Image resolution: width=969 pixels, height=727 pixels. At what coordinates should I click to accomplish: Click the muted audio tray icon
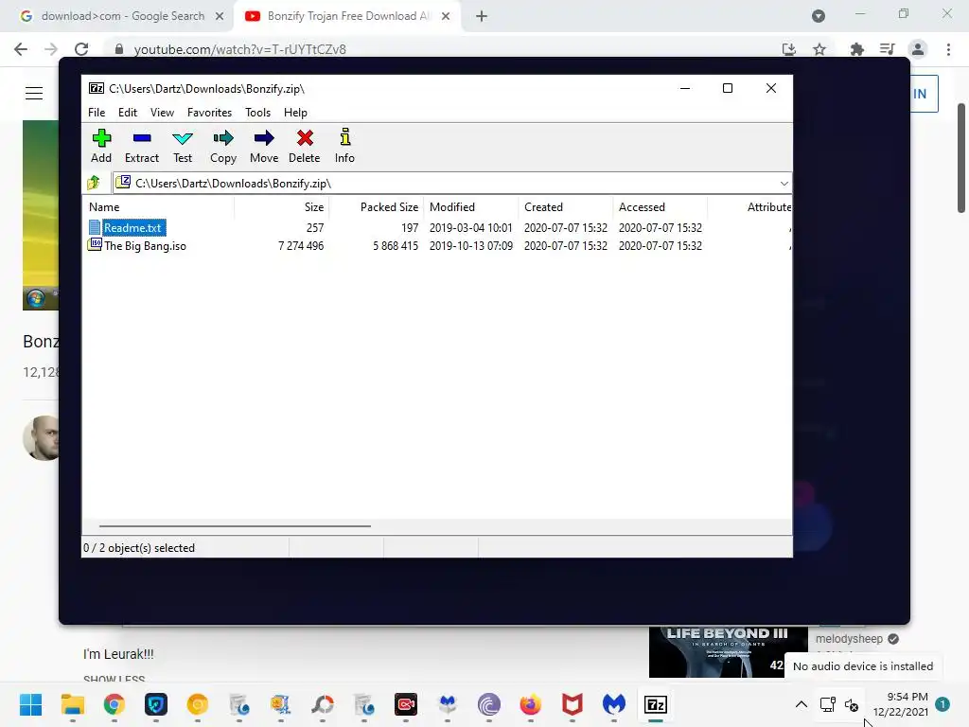tap(852, 704)
